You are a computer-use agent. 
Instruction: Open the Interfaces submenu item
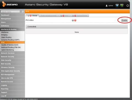click(12, 32)
